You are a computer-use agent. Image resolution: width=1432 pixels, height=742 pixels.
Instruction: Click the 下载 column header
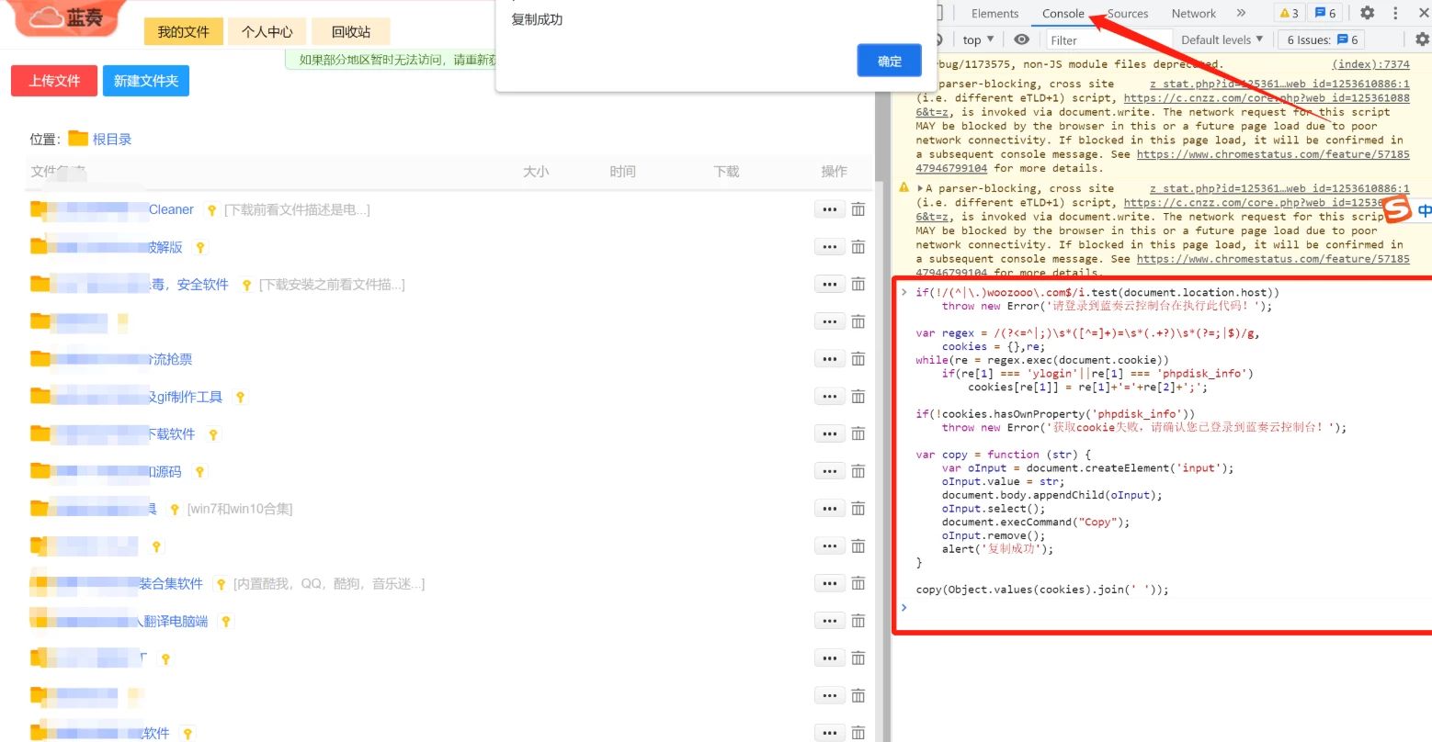(x=726, y=172)
